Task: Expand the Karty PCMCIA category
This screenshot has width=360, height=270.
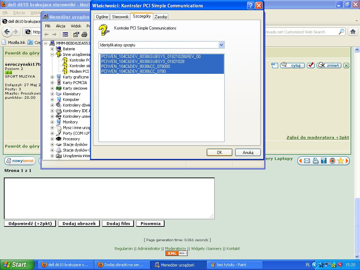Action: [52, 83]
